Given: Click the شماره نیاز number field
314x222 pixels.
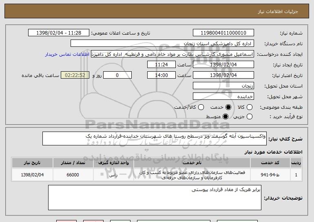Looking at the screenshot, I should [223, 33].
